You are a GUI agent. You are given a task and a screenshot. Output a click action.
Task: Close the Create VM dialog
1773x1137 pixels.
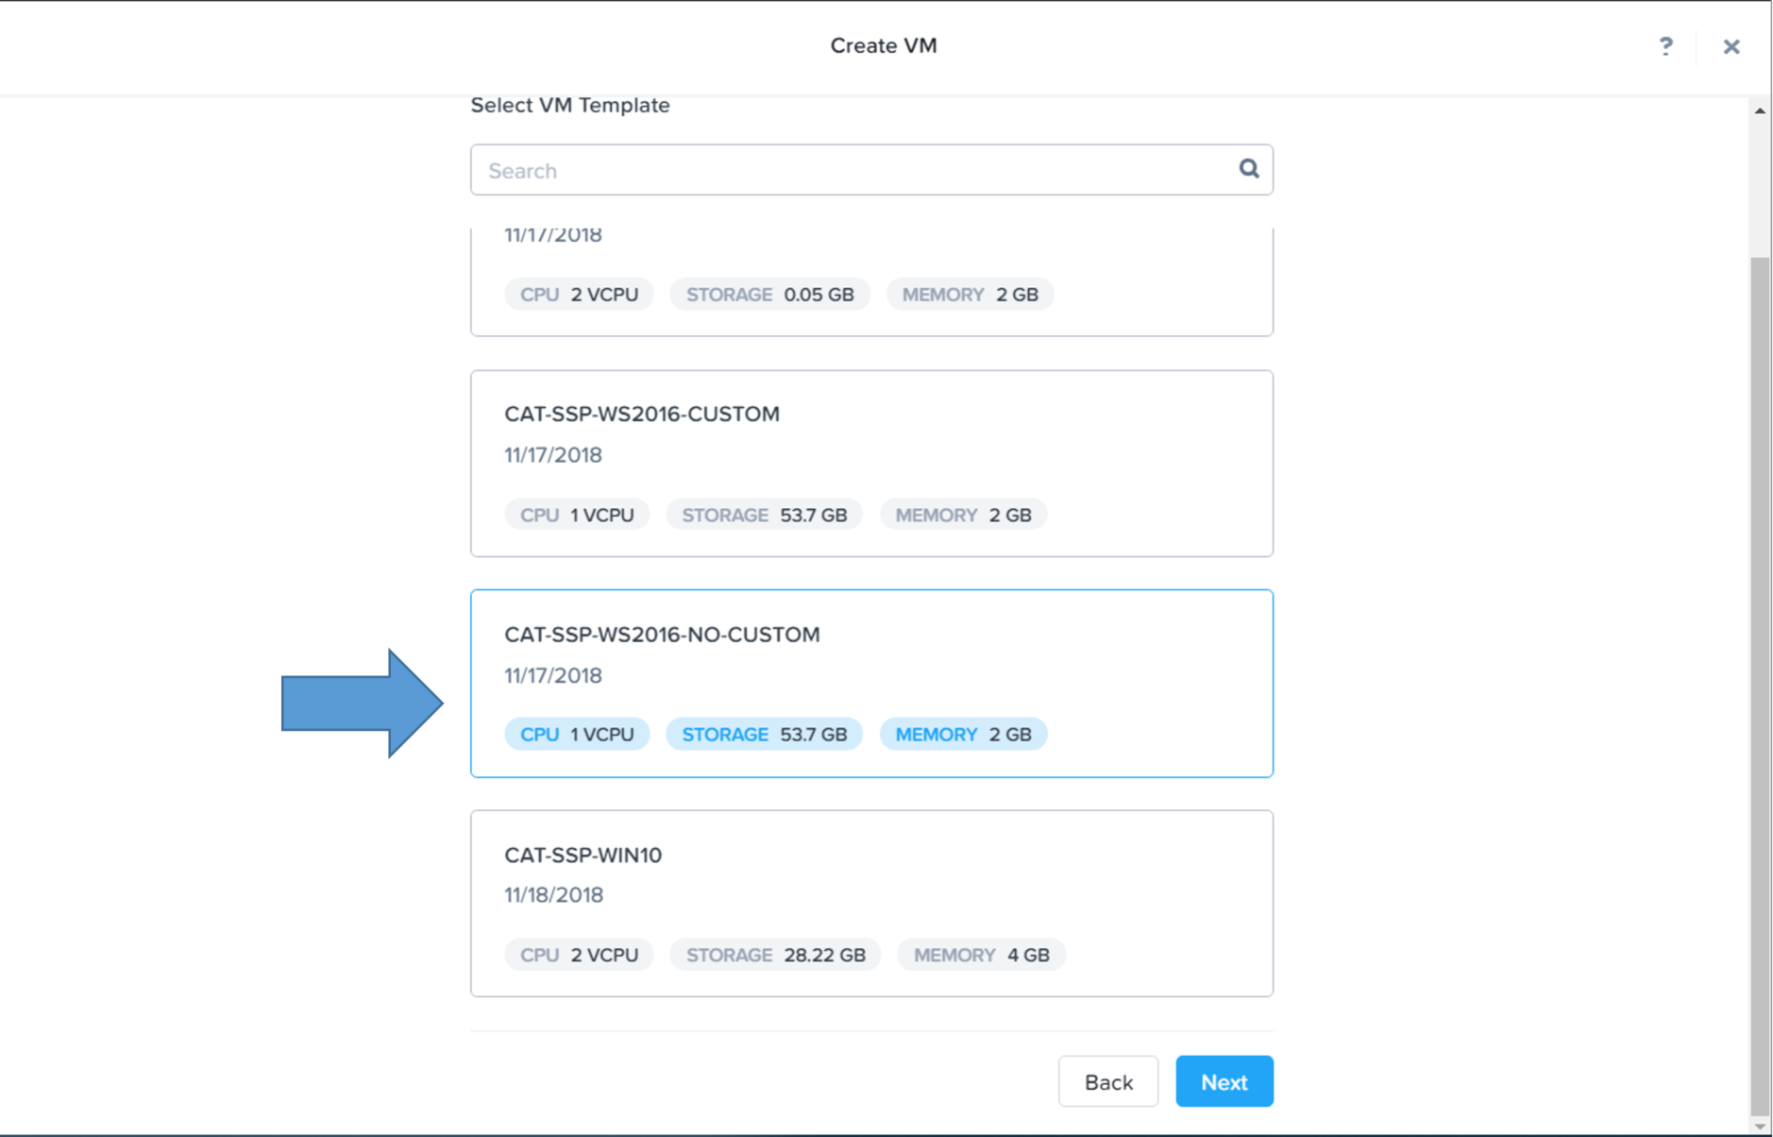click(1731, 46)
